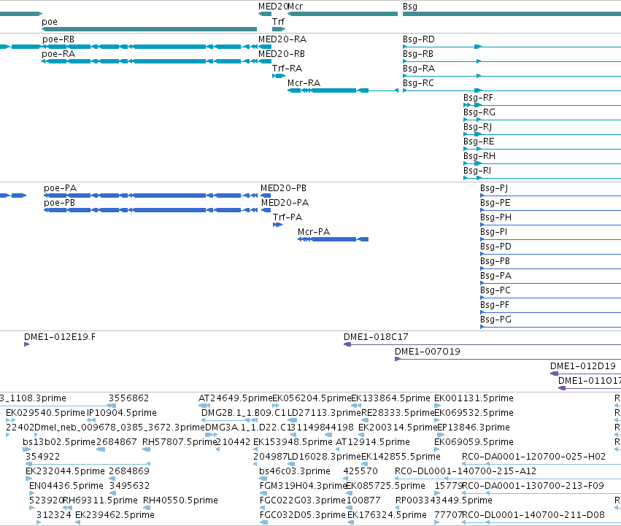Select the Bsg-PI protein label
621x526 pixels.
click(493, 232)
